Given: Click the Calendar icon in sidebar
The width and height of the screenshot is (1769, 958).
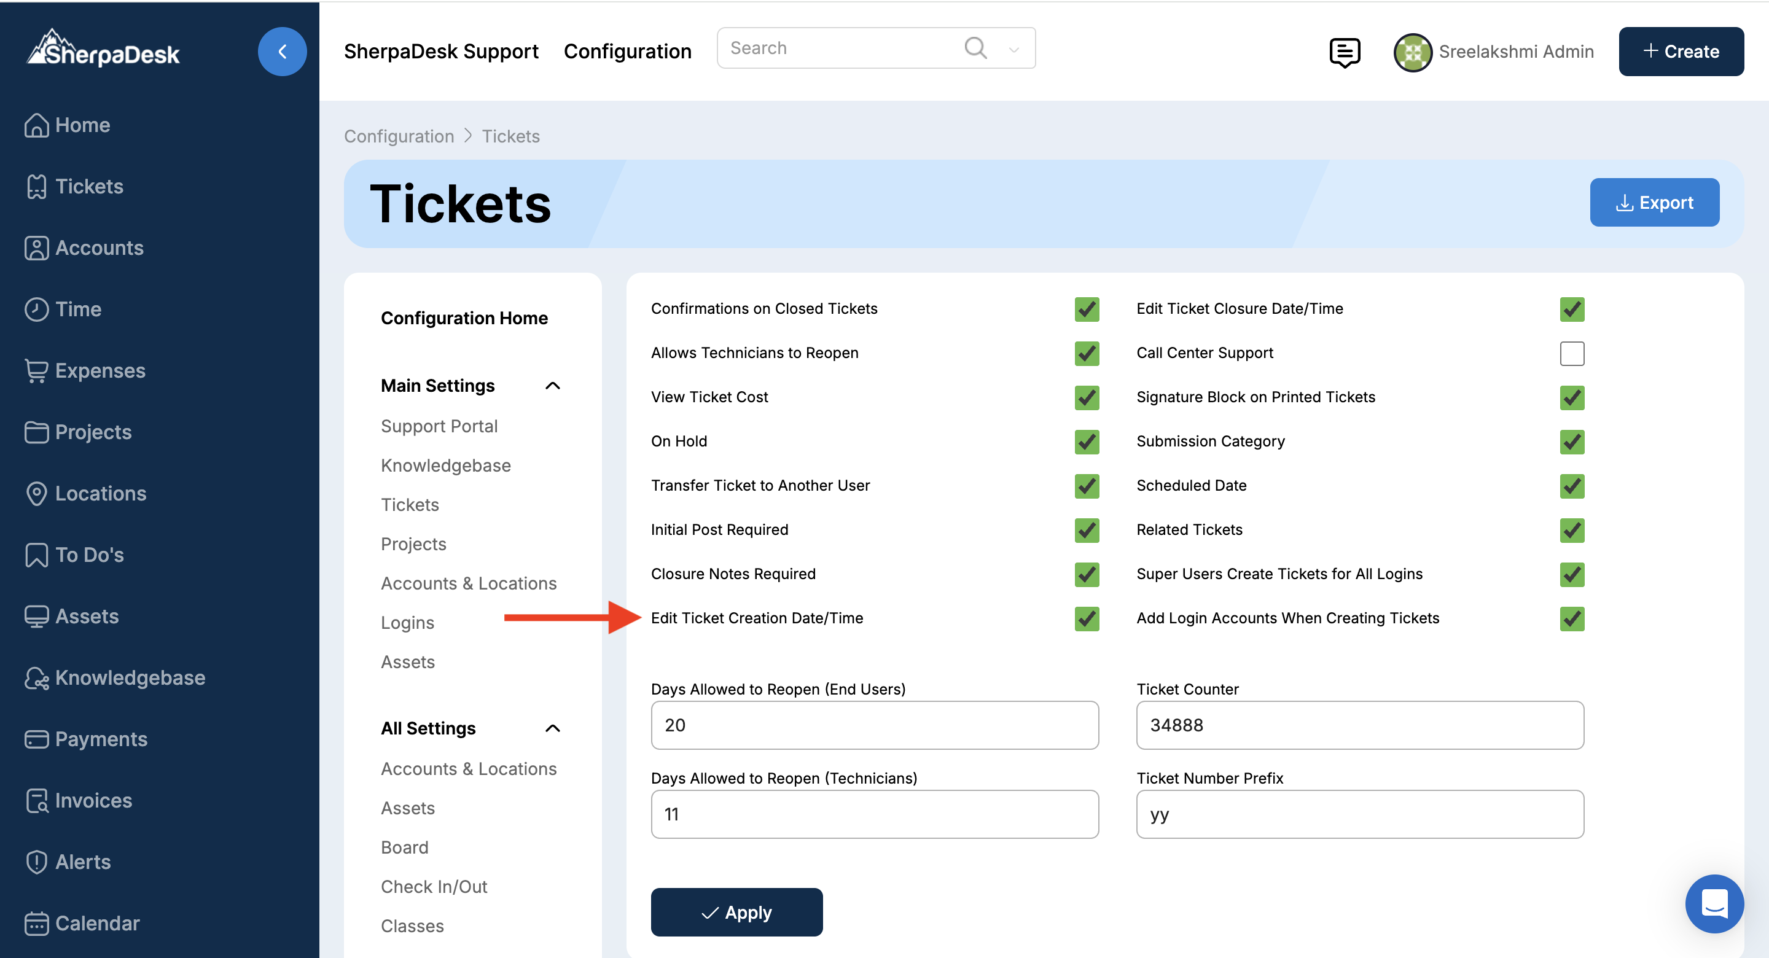Looking at the screenshot, I should [x=36, y=924].
